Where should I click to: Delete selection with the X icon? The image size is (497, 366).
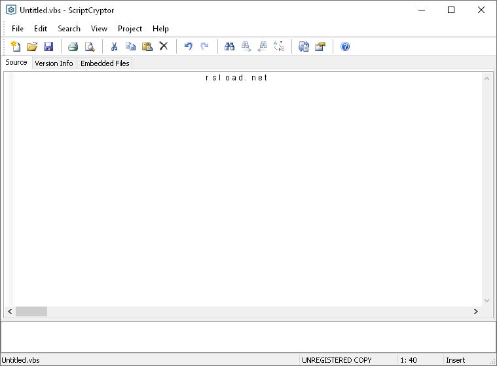164,46
